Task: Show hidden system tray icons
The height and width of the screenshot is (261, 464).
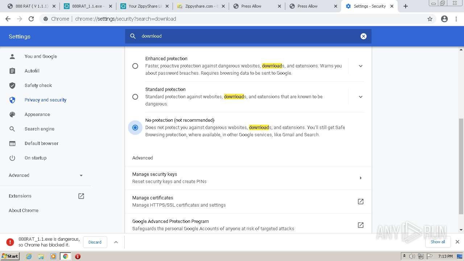Action: tap(404, 256)
